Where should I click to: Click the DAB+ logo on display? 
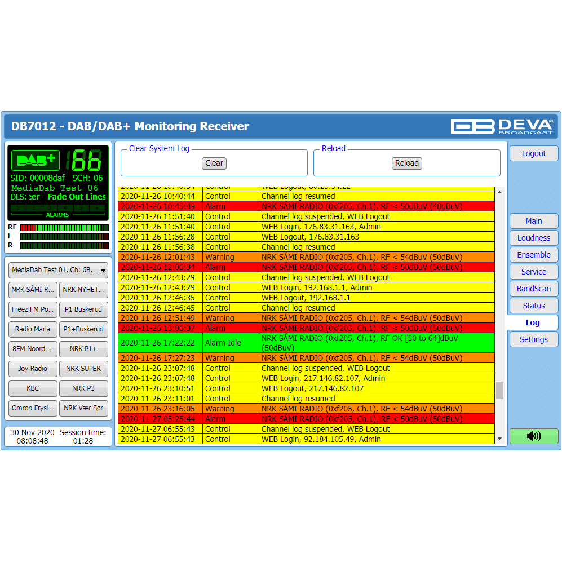point(35,161)
